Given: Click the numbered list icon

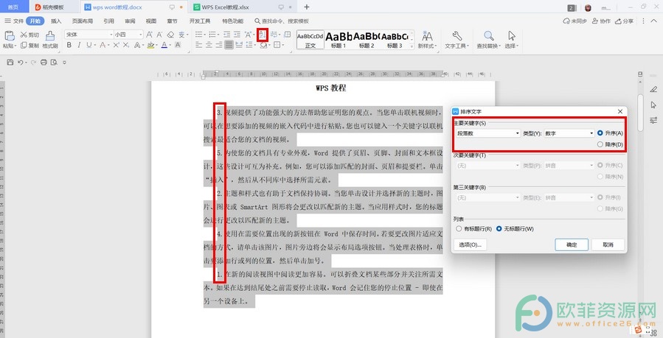Looking at the screenshot, I should point(212,35).
